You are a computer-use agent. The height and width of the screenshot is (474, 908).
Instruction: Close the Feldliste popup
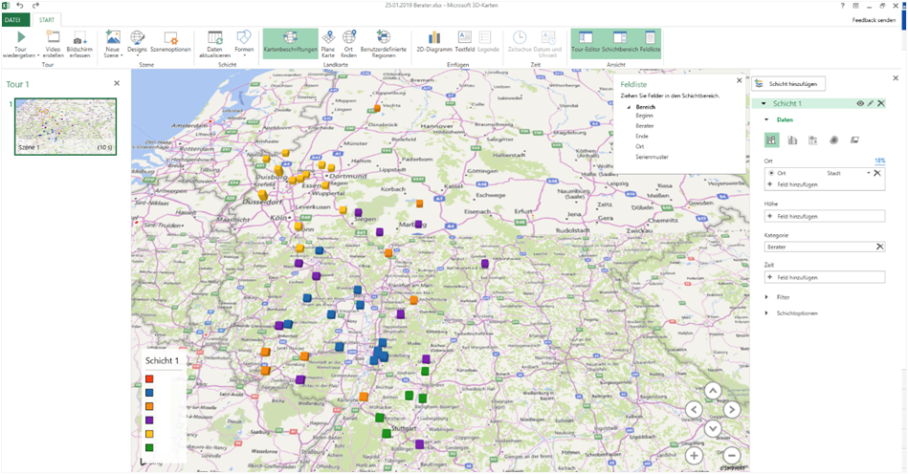[x=739, y=81]
